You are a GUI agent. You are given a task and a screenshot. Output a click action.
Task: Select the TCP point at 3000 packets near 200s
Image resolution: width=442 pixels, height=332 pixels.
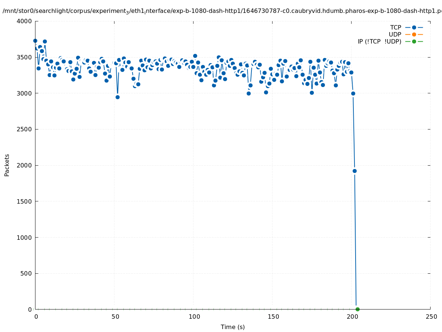coord(353,93)
